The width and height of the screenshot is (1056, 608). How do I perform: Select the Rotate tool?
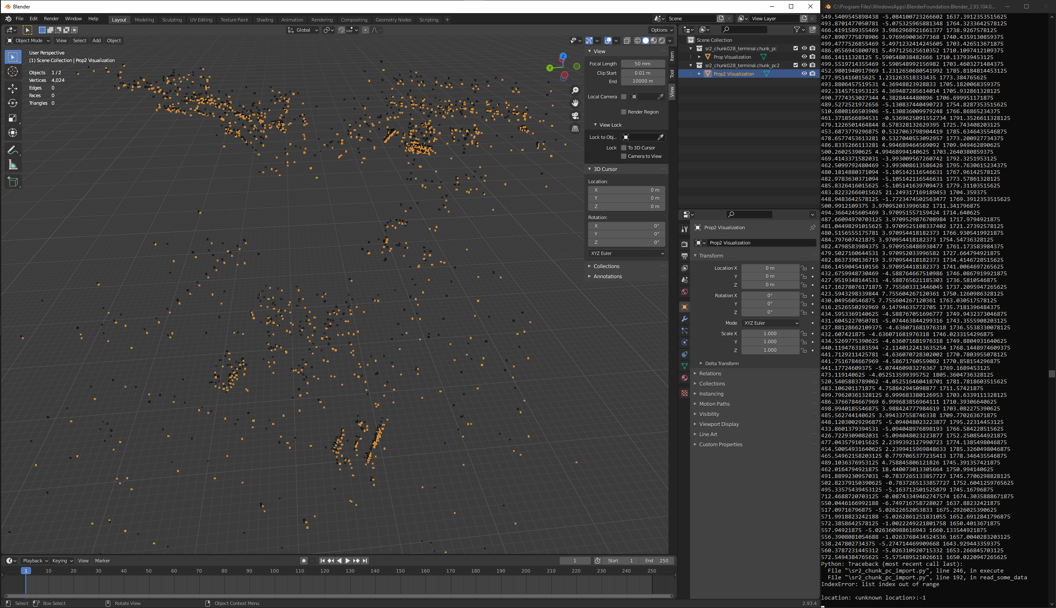[13, 103]
